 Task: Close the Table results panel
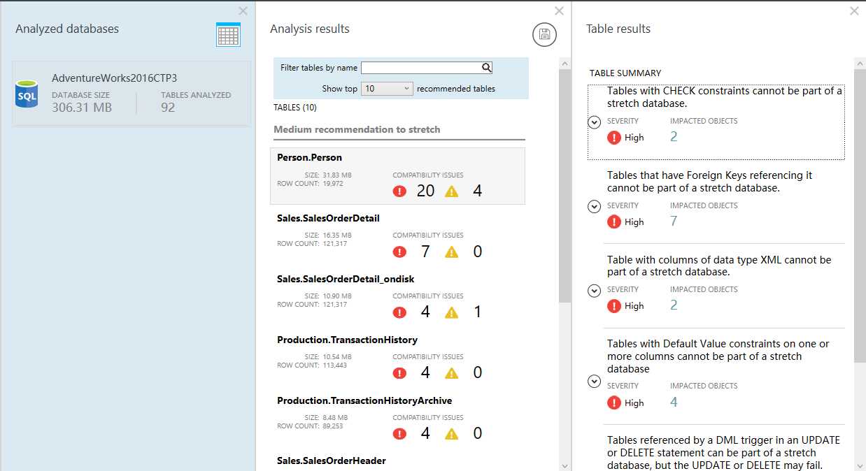pyautogui.click(x=854, y=10)
